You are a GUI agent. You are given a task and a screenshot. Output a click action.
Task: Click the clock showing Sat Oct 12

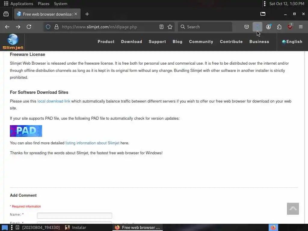tap(287, 4)
